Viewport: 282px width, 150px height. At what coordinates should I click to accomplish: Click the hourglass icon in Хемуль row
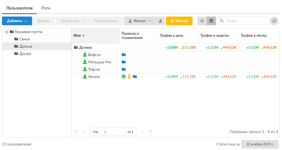129,77
